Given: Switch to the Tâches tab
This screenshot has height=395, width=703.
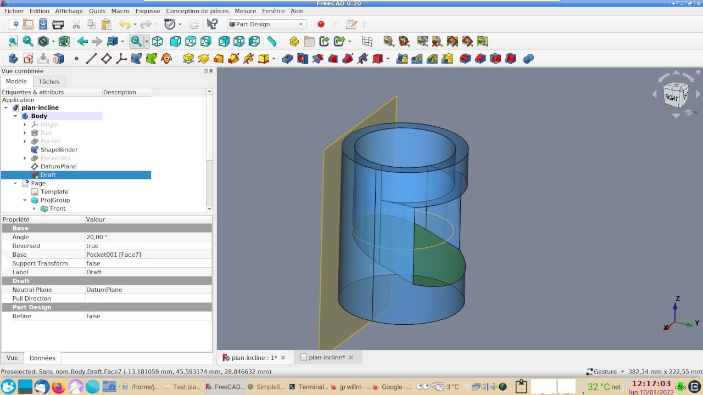Looking at the screenshot, I should (x=49, y=81).
